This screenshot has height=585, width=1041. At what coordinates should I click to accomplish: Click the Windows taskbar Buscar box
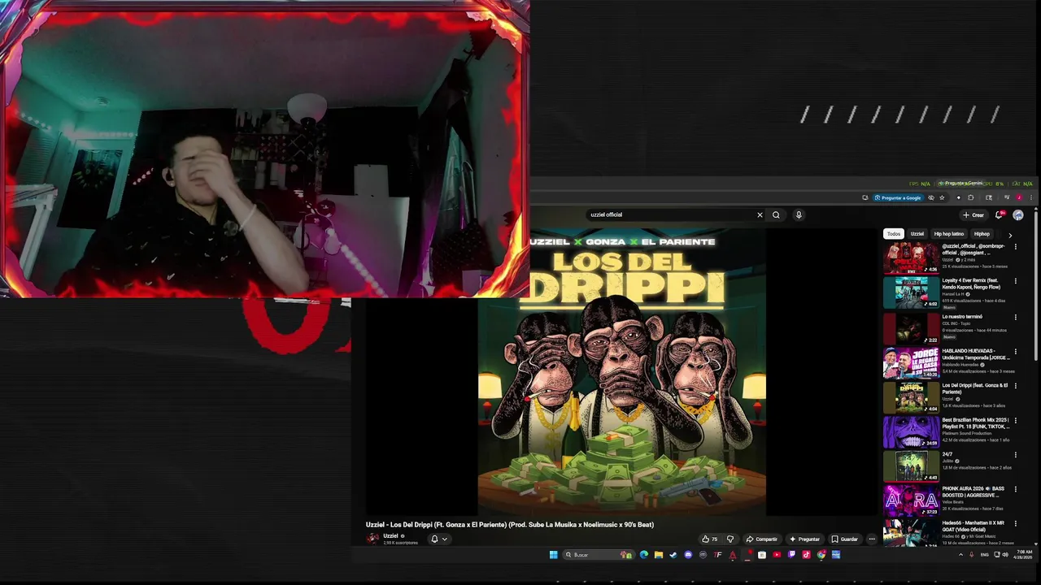pyautogui.click(x=598, y=555)
